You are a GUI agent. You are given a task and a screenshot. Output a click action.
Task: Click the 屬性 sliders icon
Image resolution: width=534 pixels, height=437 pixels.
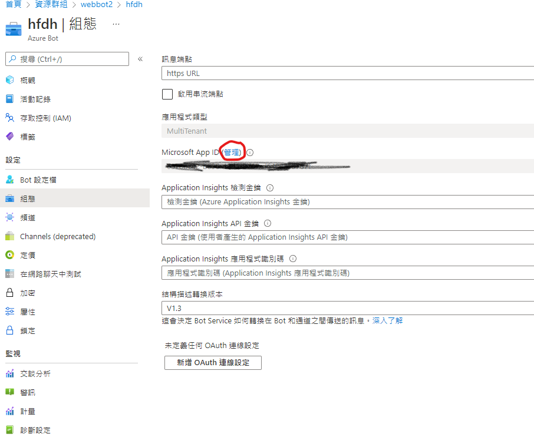tap(10, 312)
